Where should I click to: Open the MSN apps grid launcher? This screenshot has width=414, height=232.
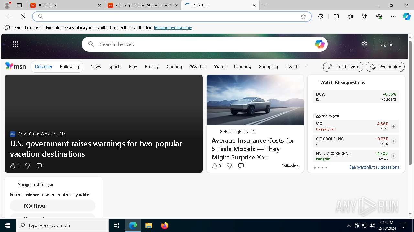pyautogui.click(x=16, y=44)
